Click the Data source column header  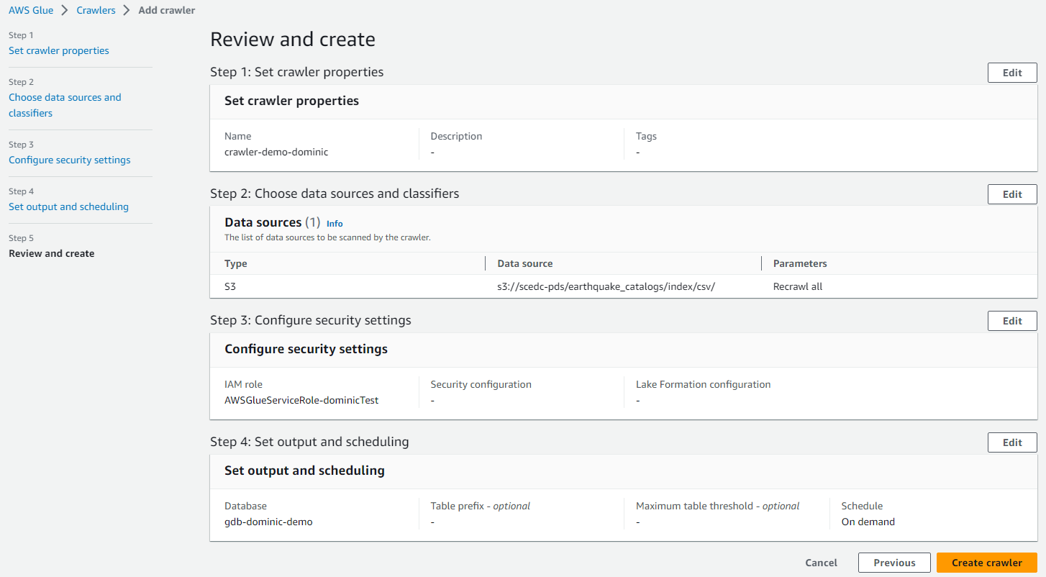point(525,263)
